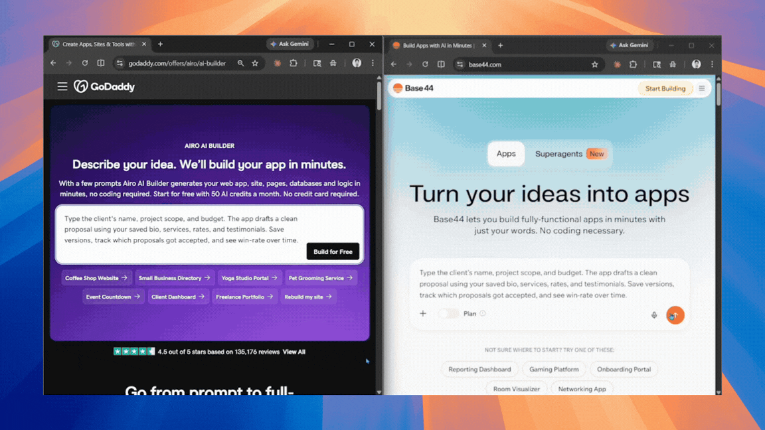Image resolution: width=765 pixels, height=430 pixels.
Task: Choose Freelance Portfolio suggestion
Action: 244,297
